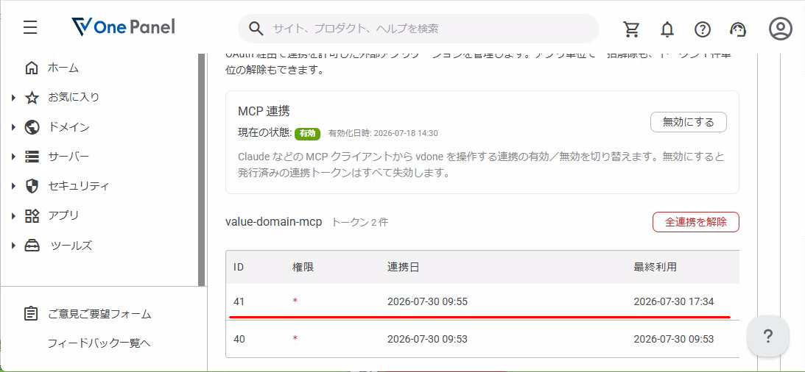Click the トークン 2 件 count label
This screenshot has width=805, height=372.
pyautogui.click(x=360, y=222)
